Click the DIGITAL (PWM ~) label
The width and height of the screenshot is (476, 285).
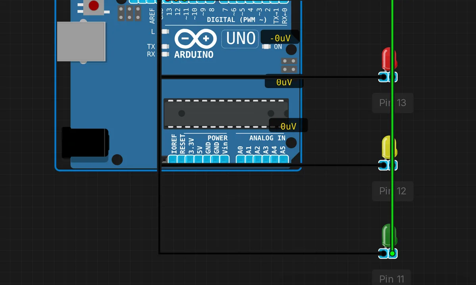point(237,19)
